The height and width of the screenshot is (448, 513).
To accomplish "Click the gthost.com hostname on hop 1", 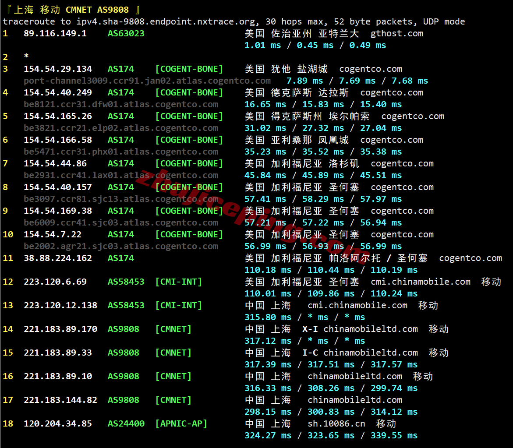I will 396,33.
